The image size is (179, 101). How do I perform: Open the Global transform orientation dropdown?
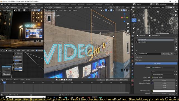click(100, 7)
